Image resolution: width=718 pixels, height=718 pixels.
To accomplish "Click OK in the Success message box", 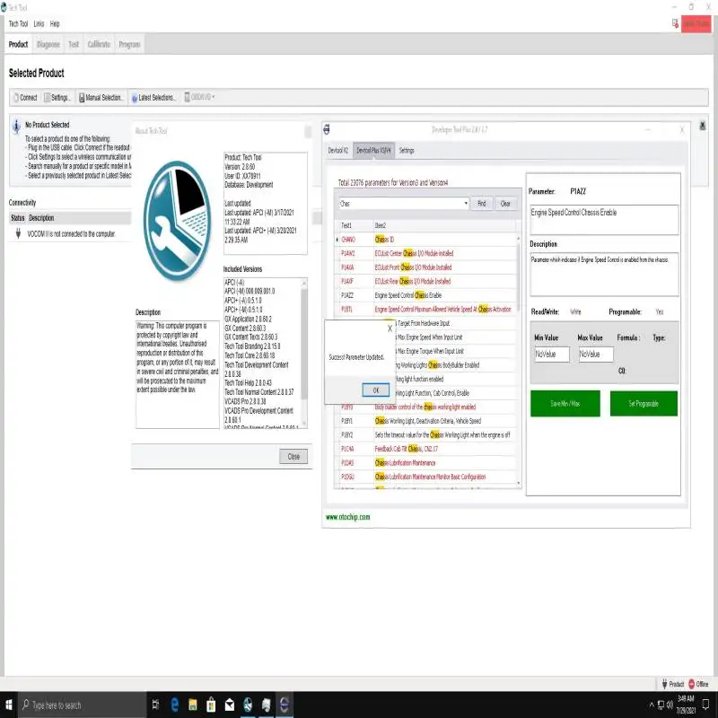I will (x=375, y=390).
